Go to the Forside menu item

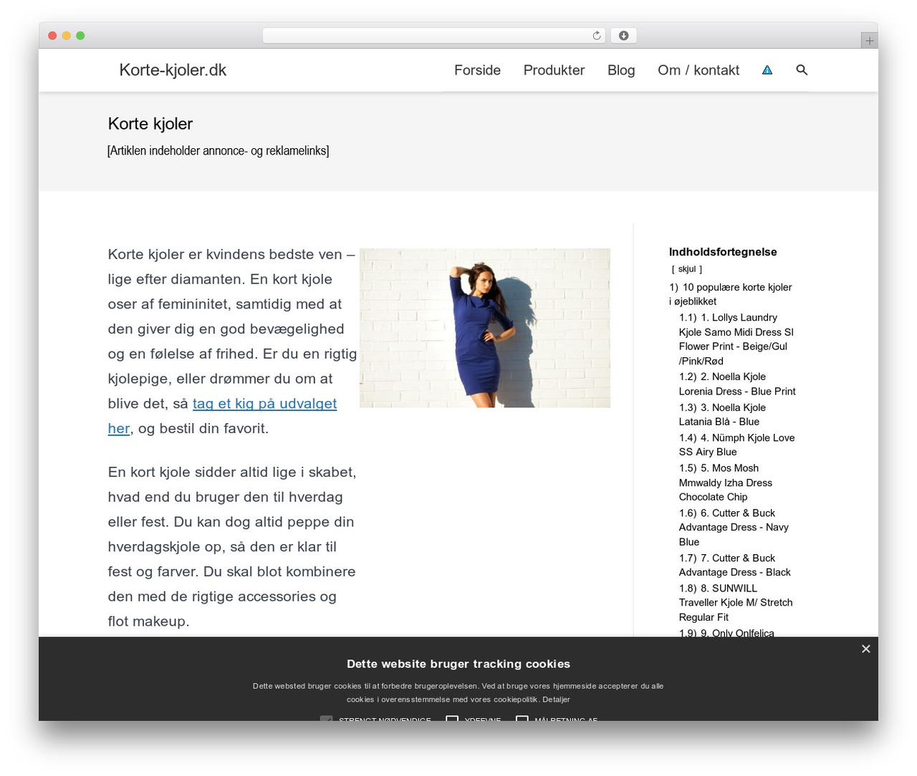coord(477,70)
